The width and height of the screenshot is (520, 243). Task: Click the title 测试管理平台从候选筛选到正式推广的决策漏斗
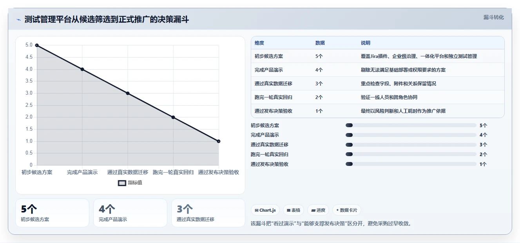pyautogui.click(x=107, y=19)
